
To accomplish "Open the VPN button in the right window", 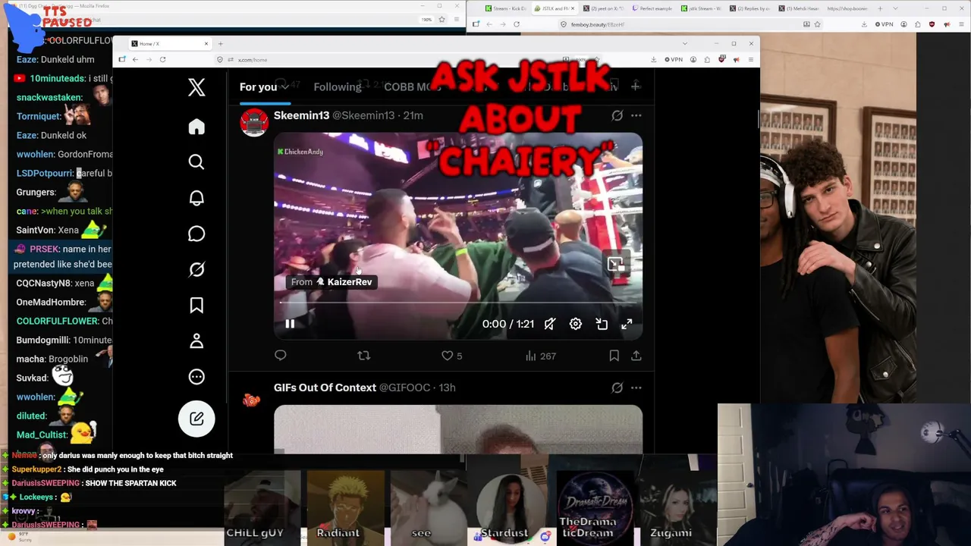I will [x=884, y=24].
